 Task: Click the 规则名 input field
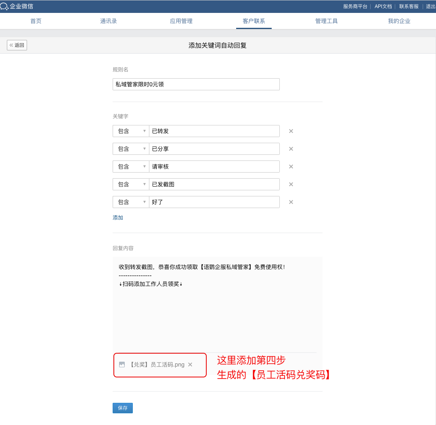[196, 84]
